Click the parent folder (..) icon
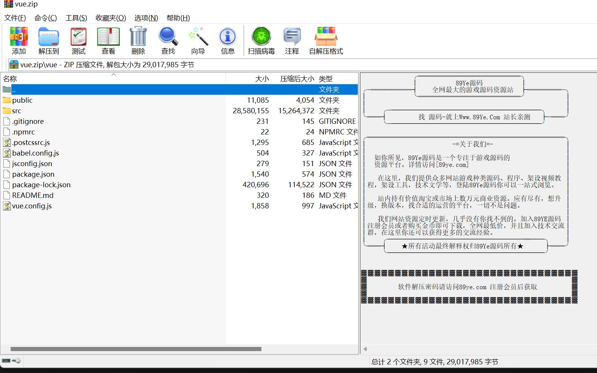 click(x=7, y=89)
